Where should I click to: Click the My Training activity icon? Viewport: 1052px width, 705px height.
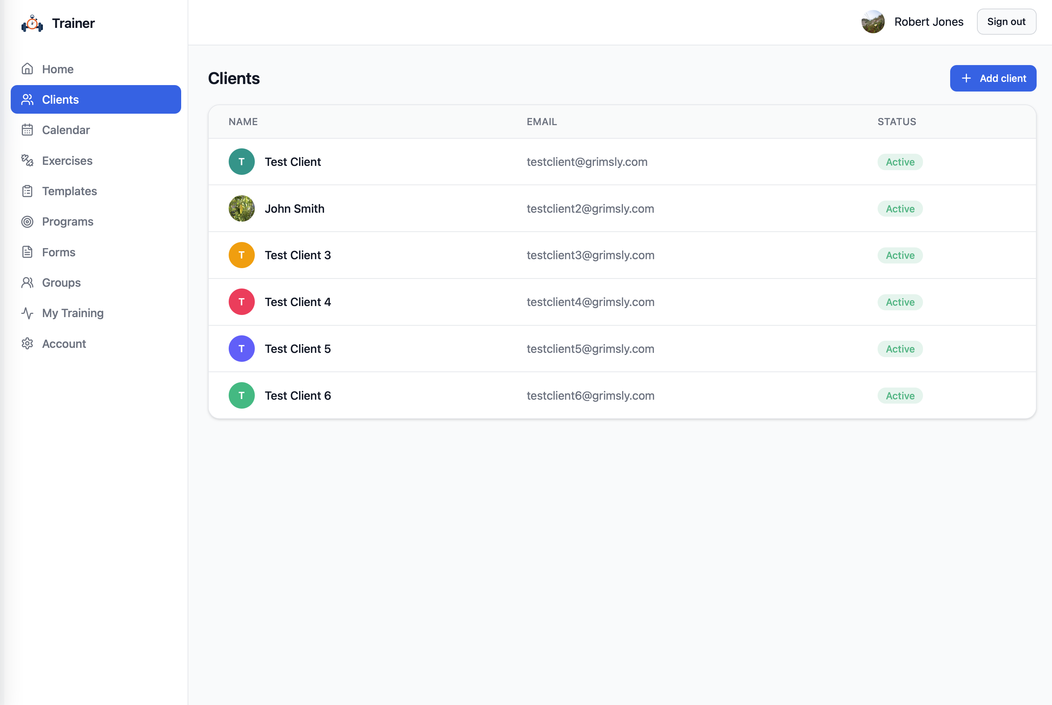[28, 313]
